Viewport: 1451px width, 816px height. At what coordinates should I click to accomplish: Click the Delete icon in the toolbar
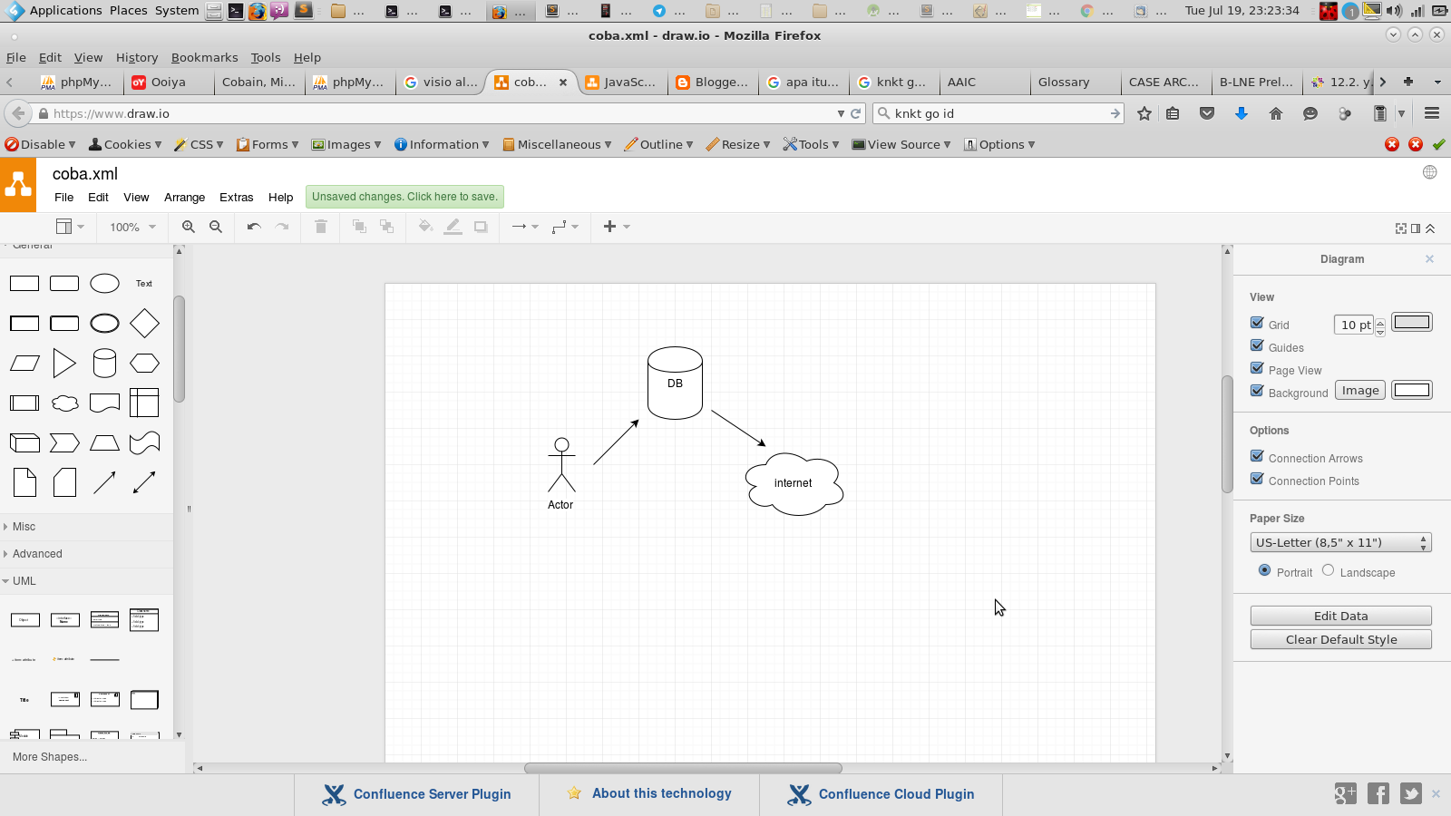[x=320, y=227]
